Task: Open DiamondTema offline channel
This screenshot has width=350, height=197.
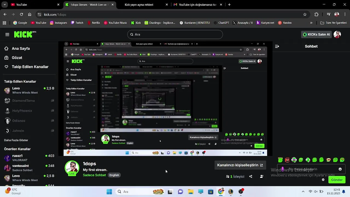Action: (29, 101)
